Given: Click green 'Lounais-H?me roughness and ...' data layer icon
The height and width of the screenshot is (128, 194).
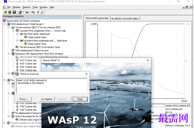Looking at the screenshot, I should (22, 41).
